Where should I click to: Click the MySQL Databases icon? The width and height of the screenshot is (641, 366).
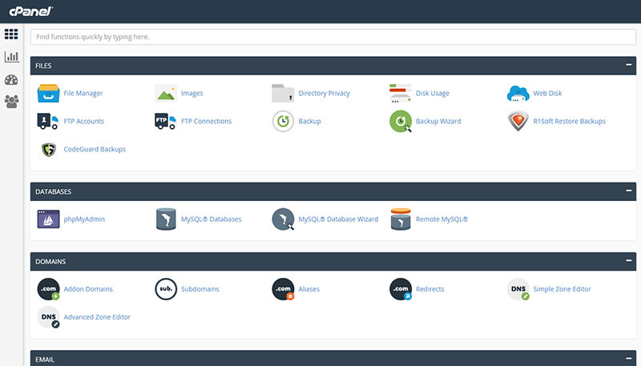coord(166,219)
